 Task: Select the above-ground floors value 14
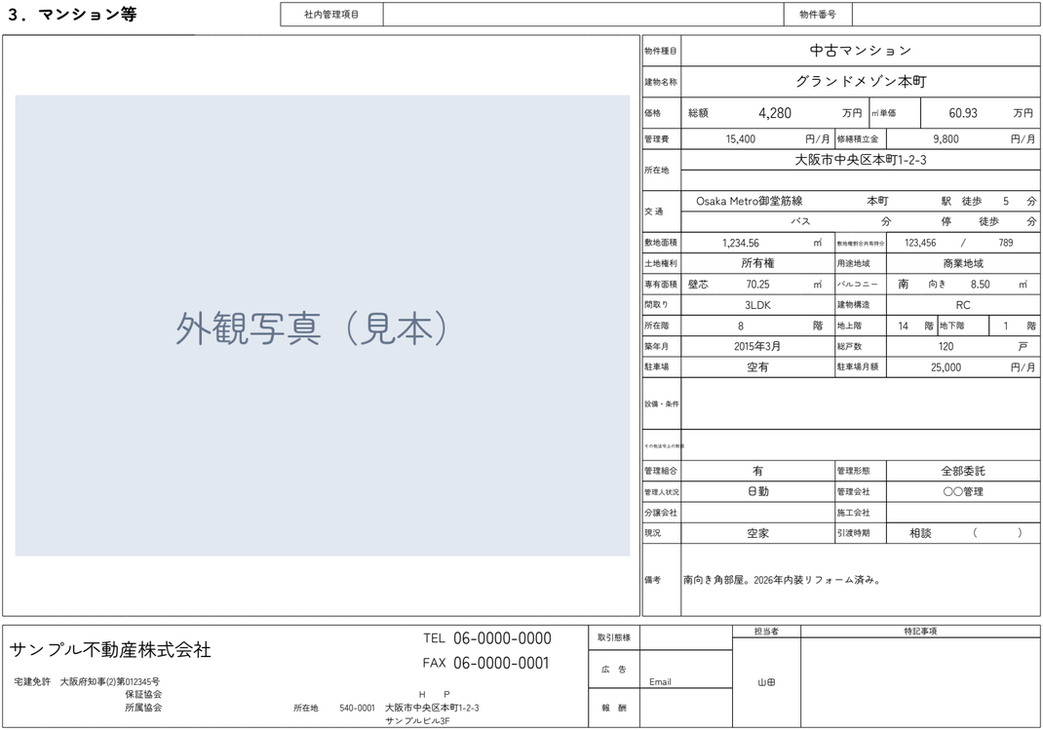(x=904, y=326)
